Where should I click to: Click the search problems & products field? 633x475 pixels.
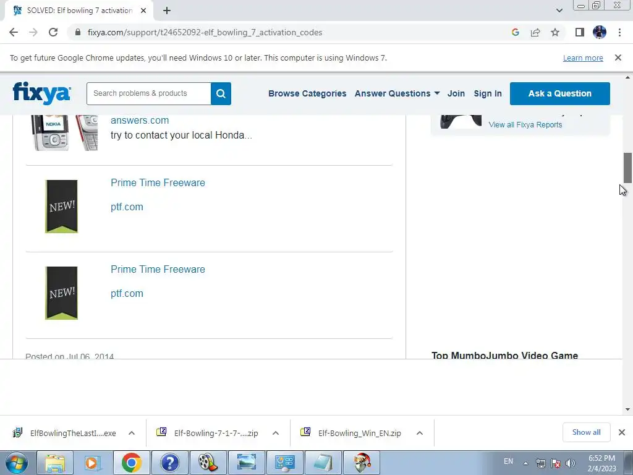[x=148, y=93]
